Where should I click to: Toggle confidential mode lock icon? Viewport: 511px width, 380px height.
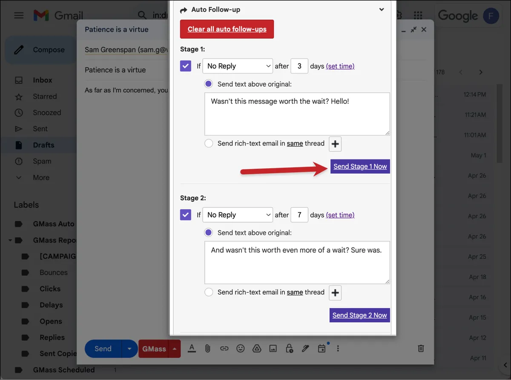289,349
